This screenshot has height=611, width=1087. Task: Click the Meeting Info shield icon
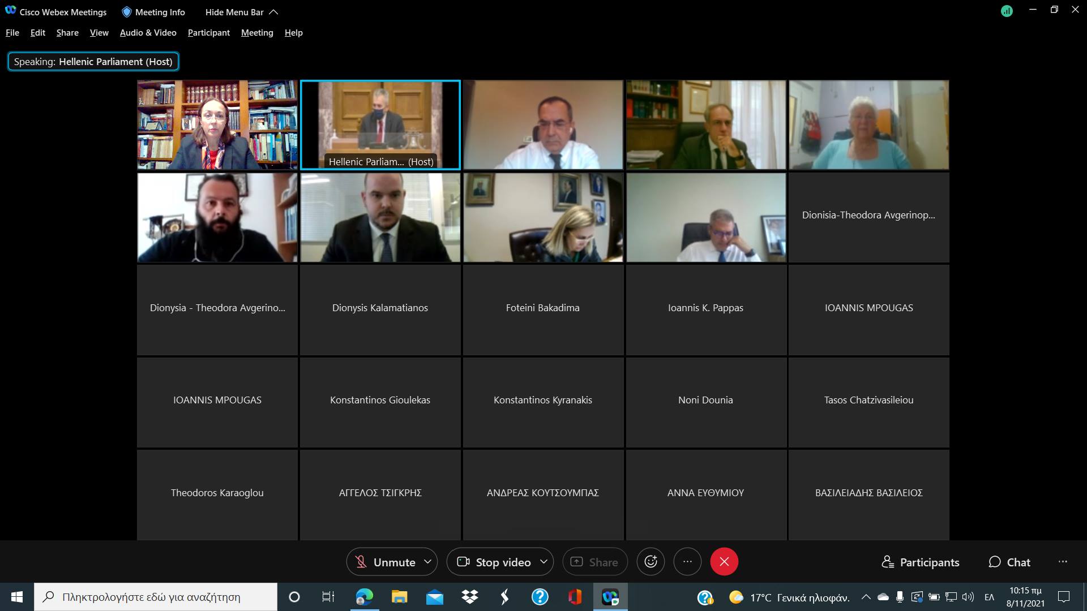click(x=127, y=12)
